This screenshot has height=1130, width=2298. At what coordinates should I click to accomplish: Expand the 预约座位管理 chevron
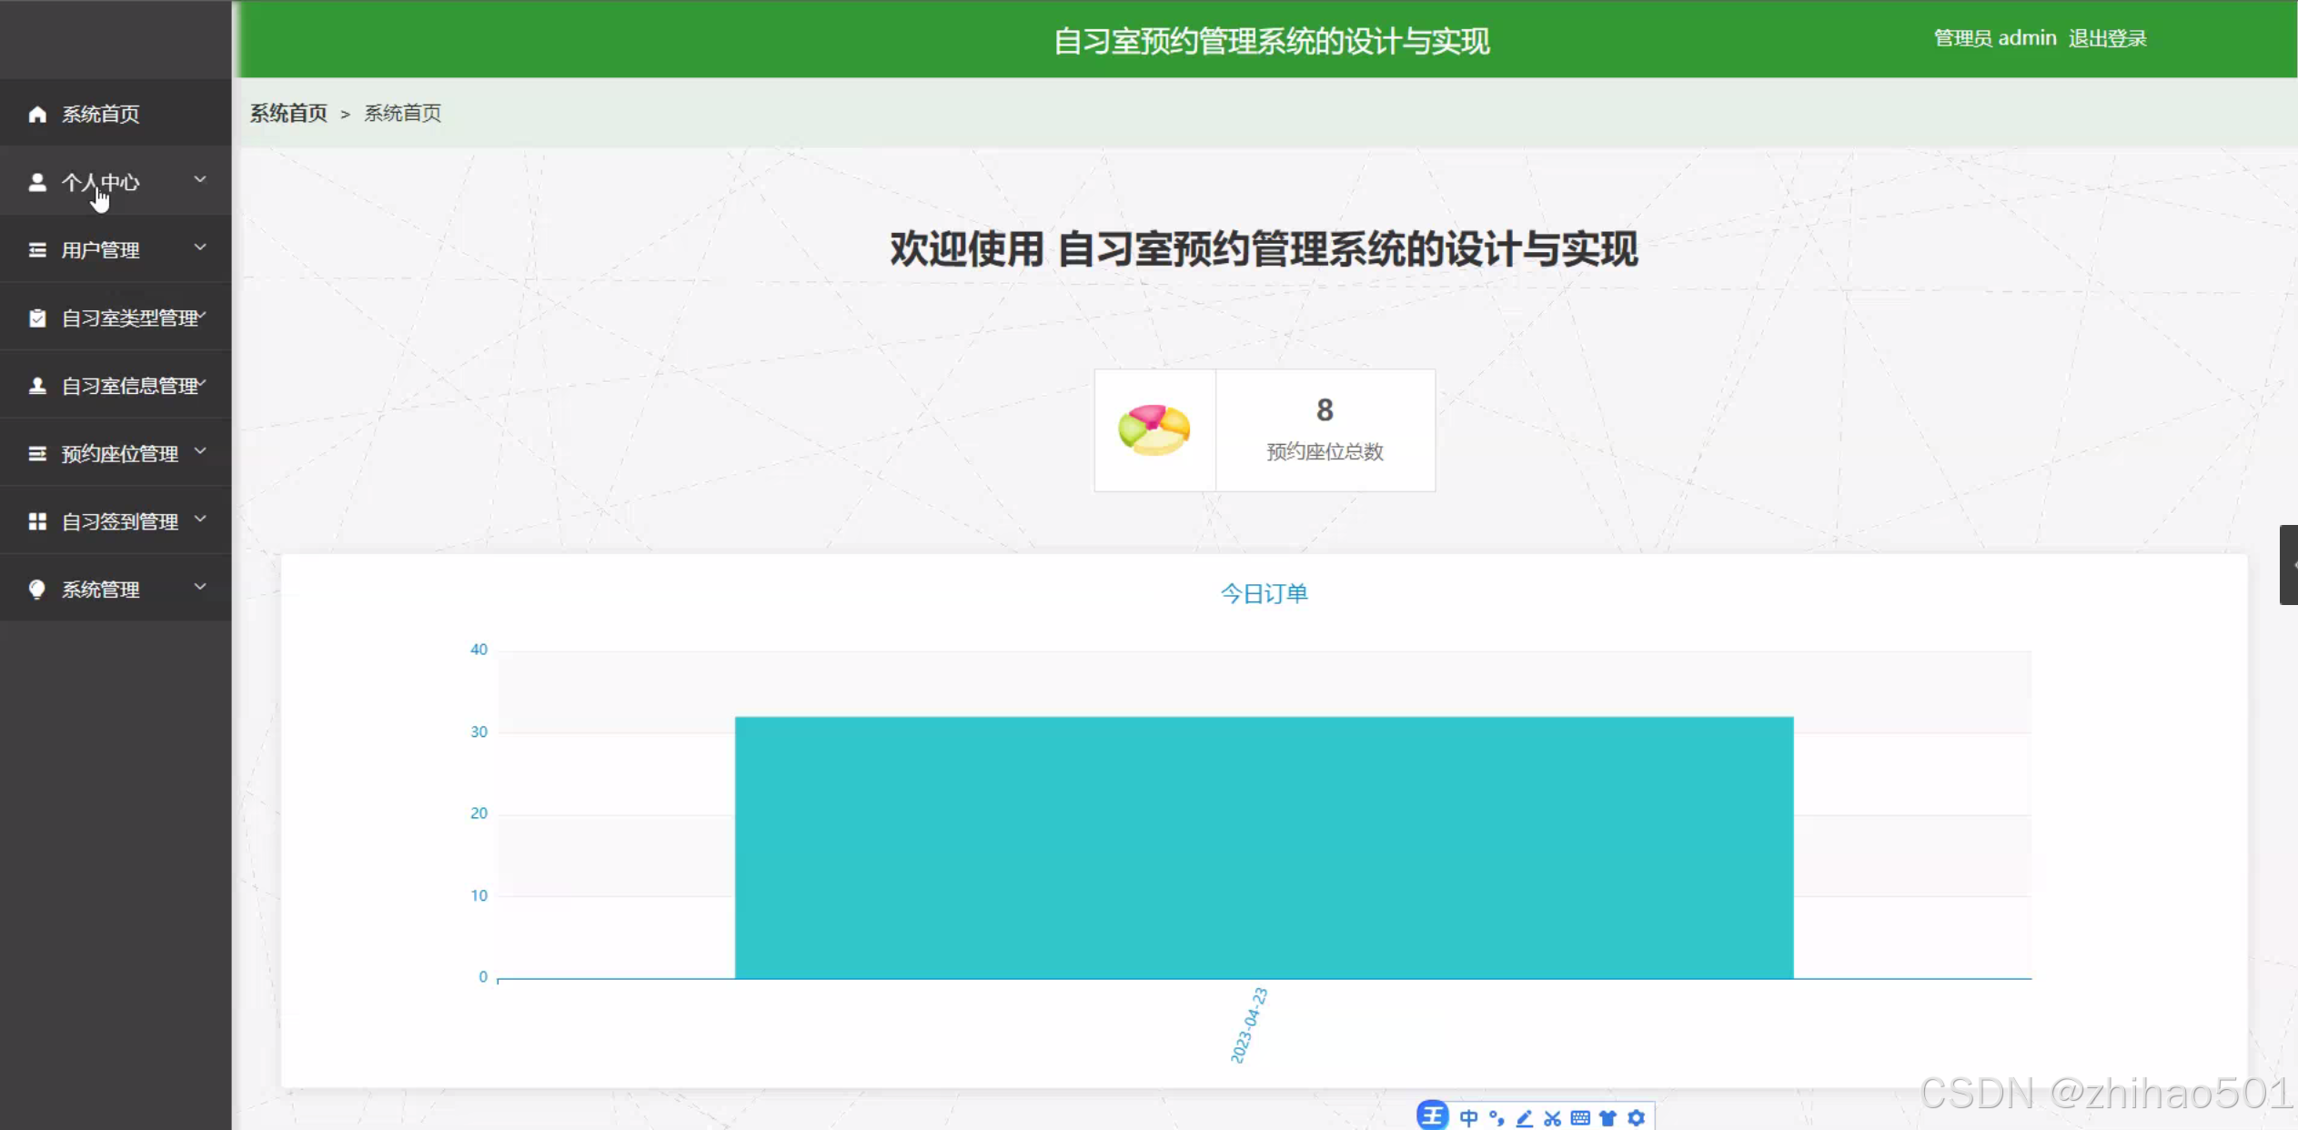coord(200,450)
